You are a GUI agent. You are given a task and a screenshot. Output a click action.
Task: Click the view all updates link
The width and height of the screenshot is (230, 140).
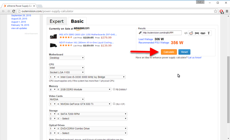(x=19, y=28)
